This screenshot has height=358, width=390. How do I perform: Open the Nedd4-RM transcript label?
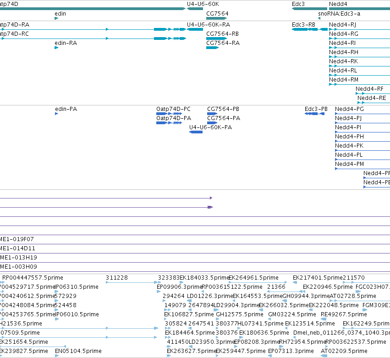click(x=344, y=80)
